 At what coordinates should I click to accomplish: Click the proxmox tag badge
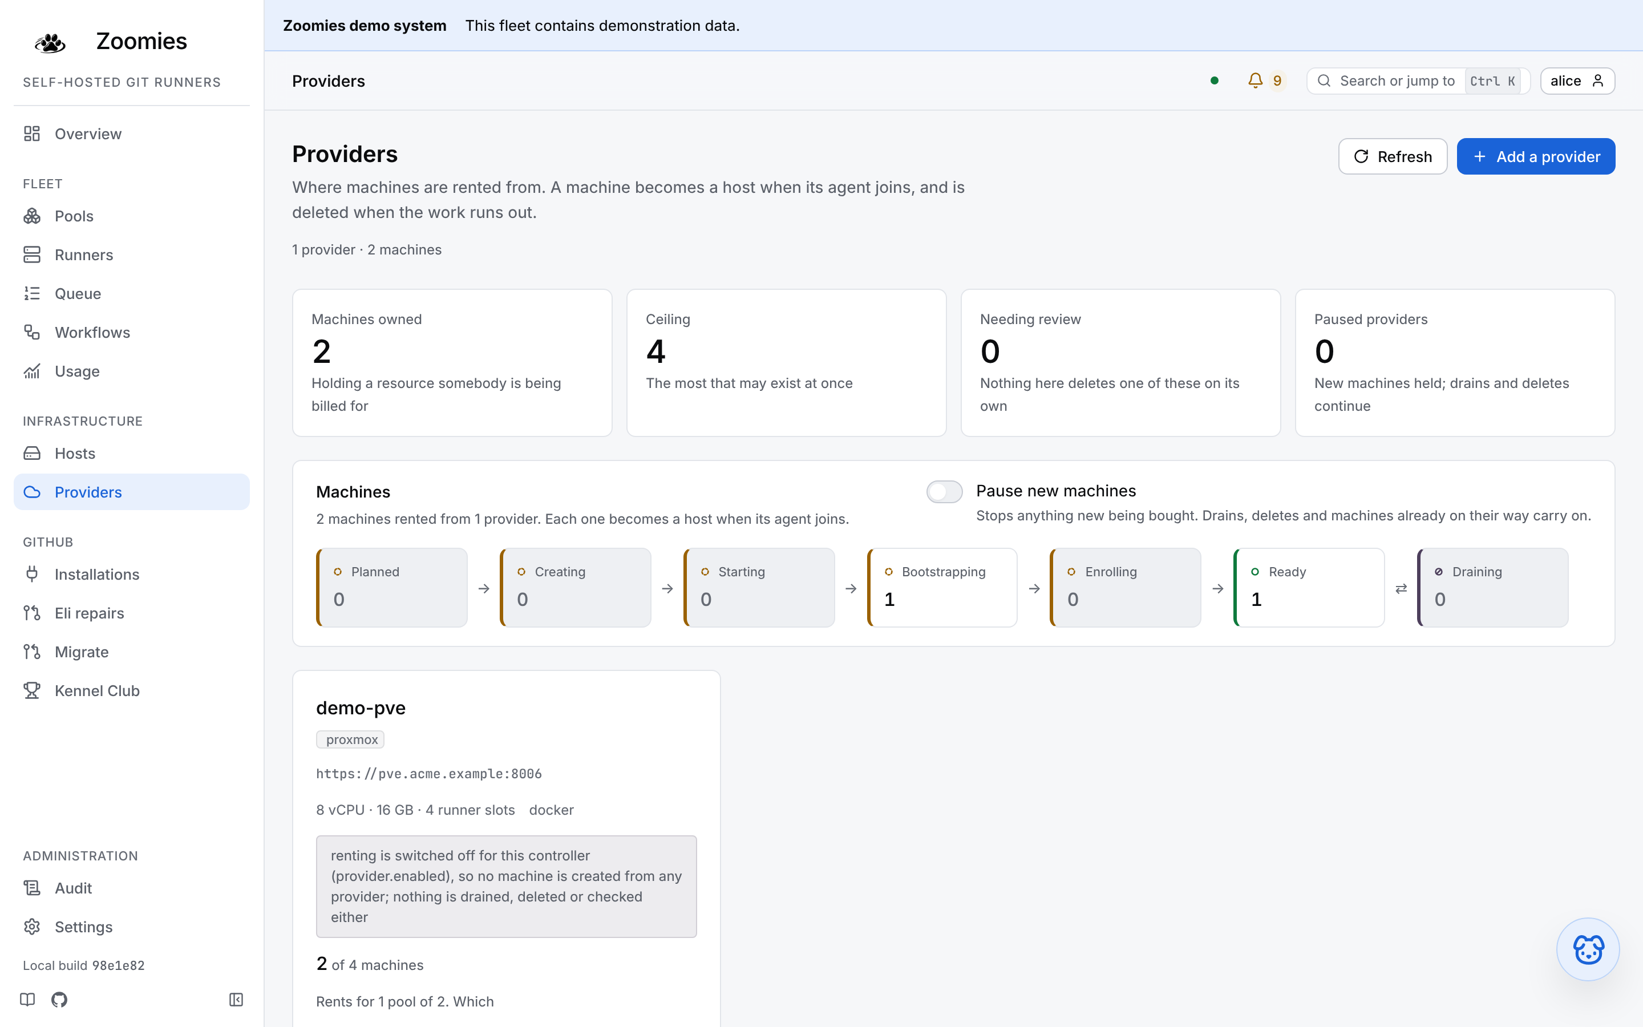[x=350, y=739]
